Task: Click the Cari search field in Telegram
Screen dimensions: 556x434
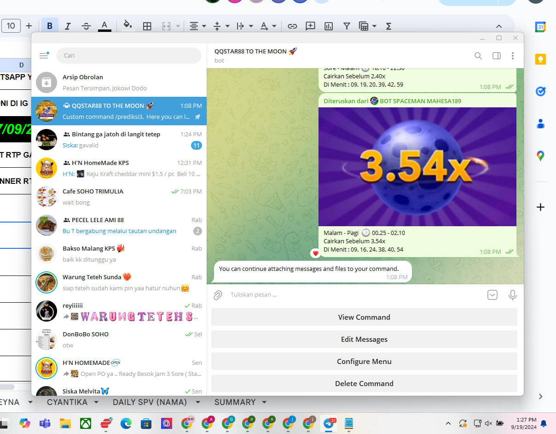Action: (x=129, y=56)
